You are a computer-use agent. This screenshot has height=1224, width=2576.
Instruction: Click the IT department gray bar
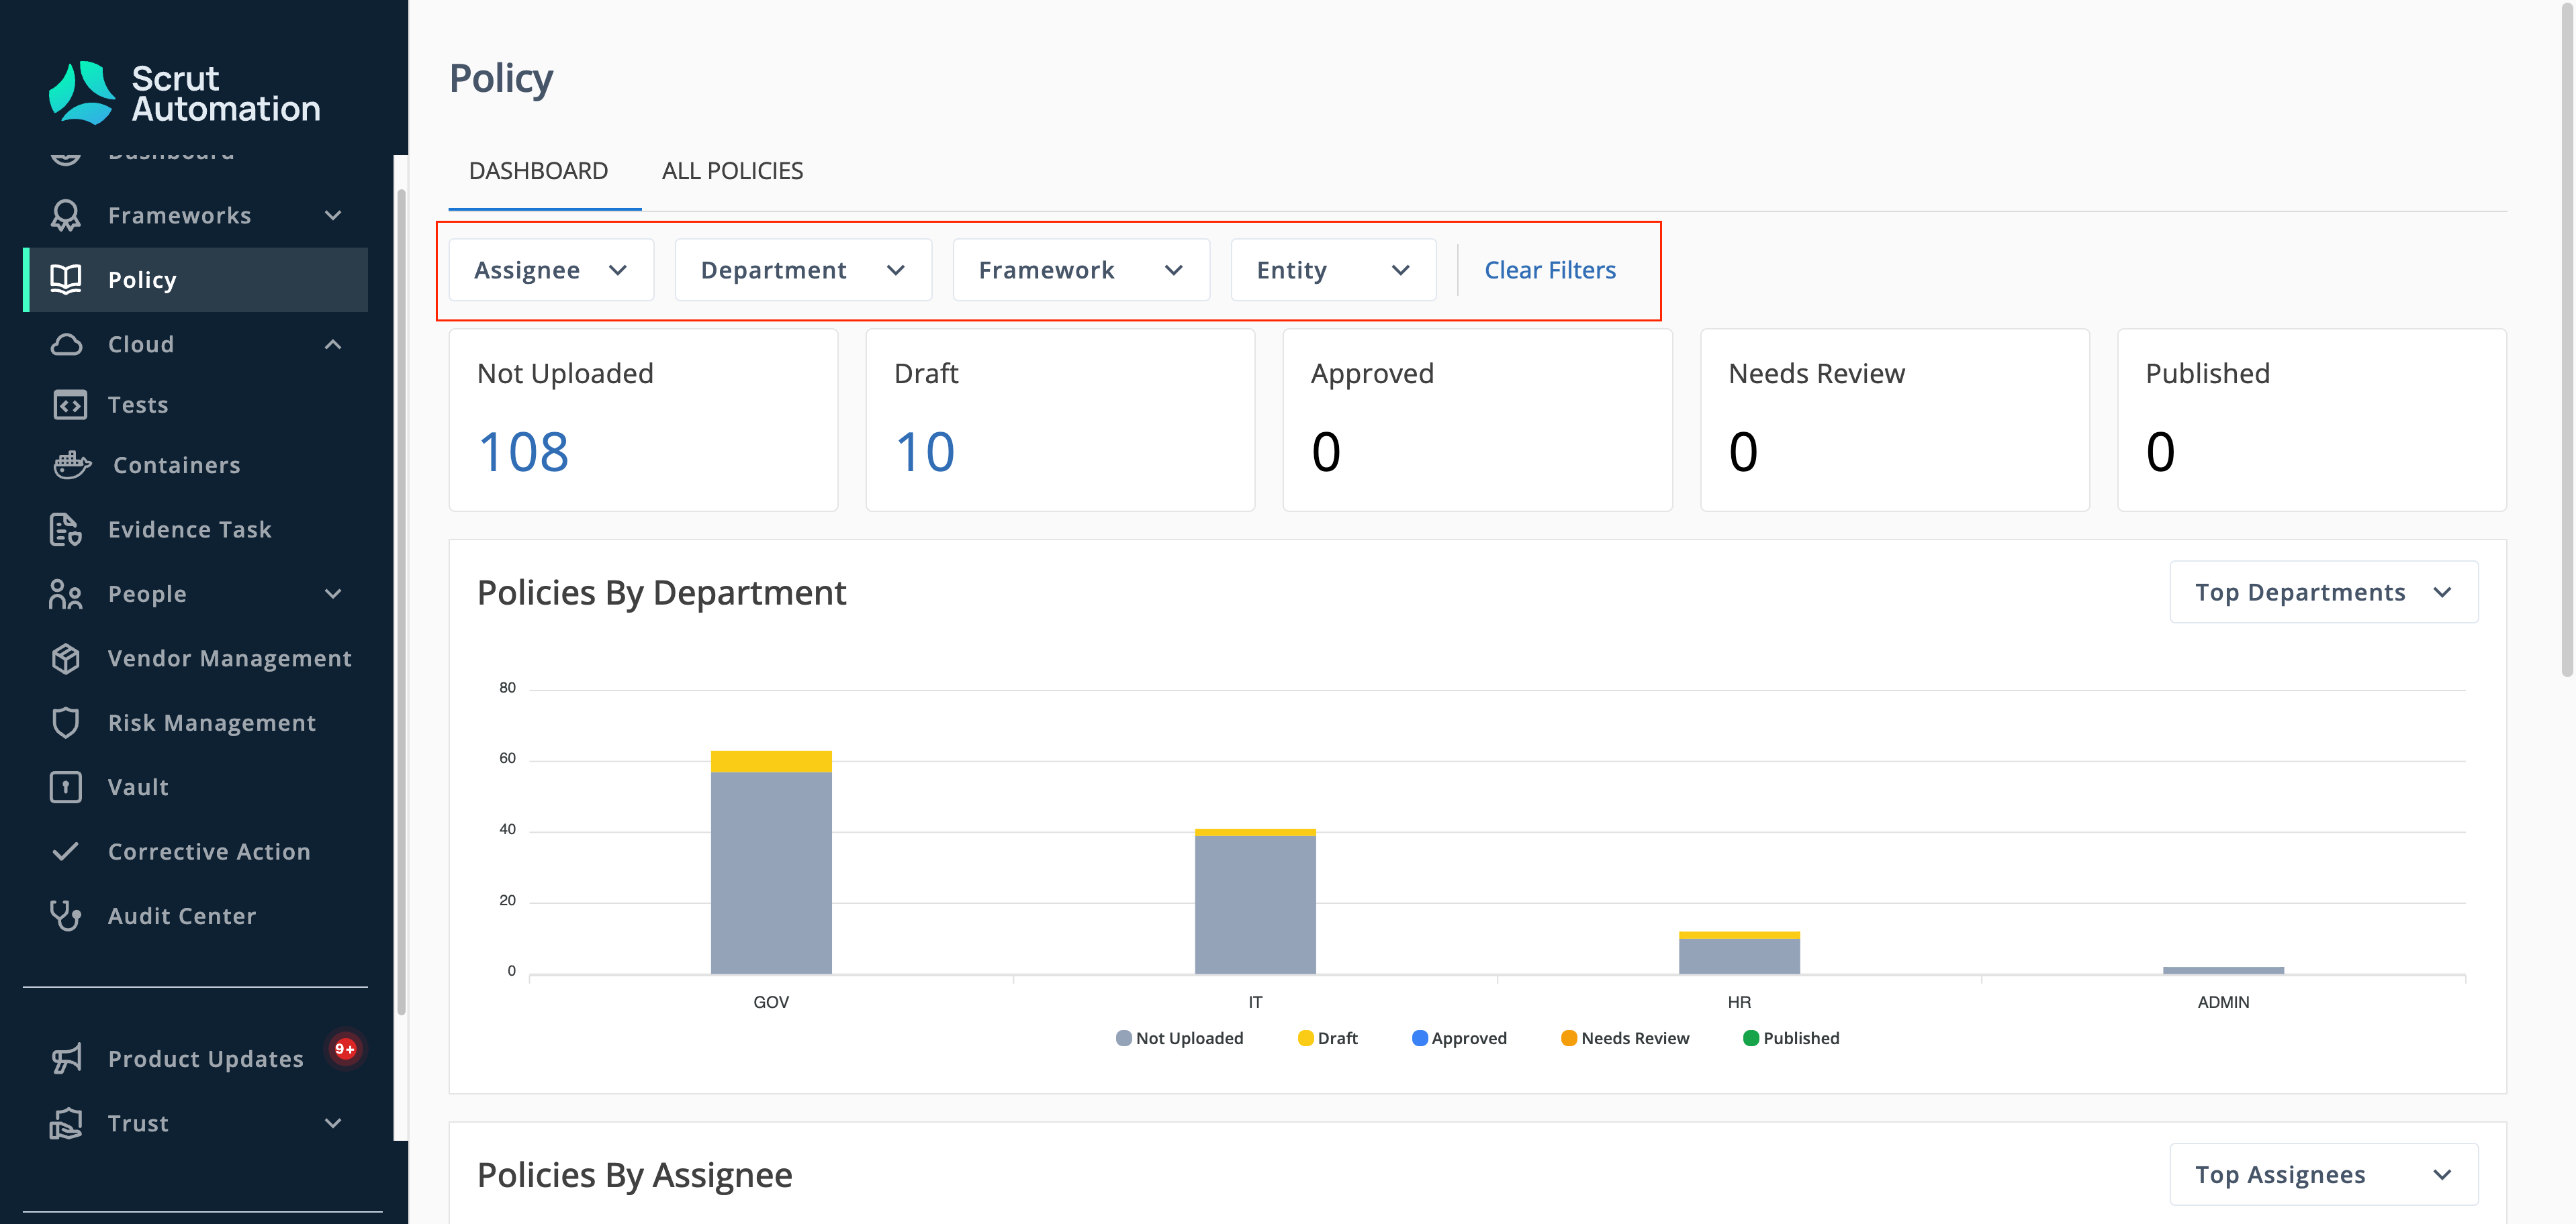pos(1255,905)
